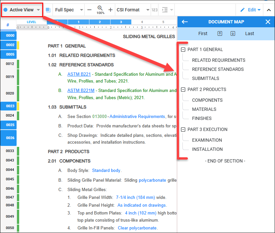
Task: Click the move up arrow icon
Action: [x=220, y=33]
